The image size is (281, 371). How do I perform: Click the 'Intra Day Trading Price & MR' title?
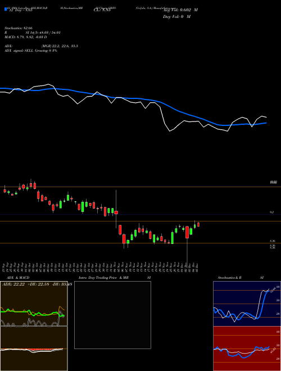pos(104,278)
